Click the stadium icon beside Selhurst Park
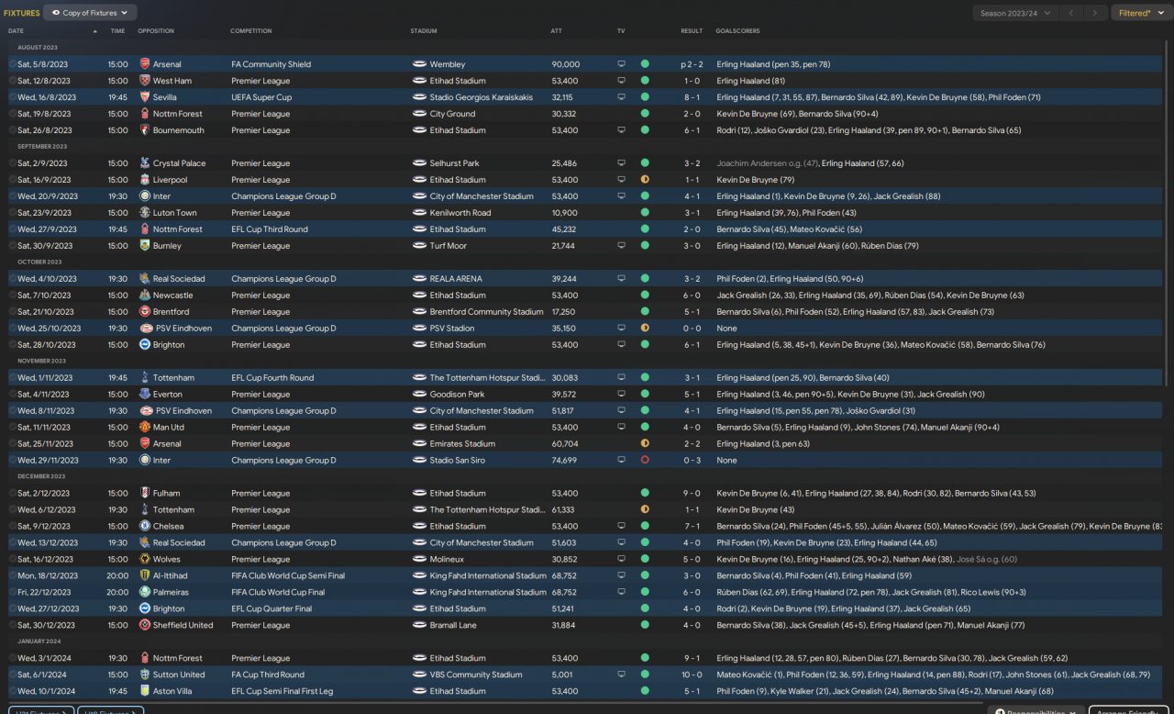The image size is (1174, 714). pos(419,163)
